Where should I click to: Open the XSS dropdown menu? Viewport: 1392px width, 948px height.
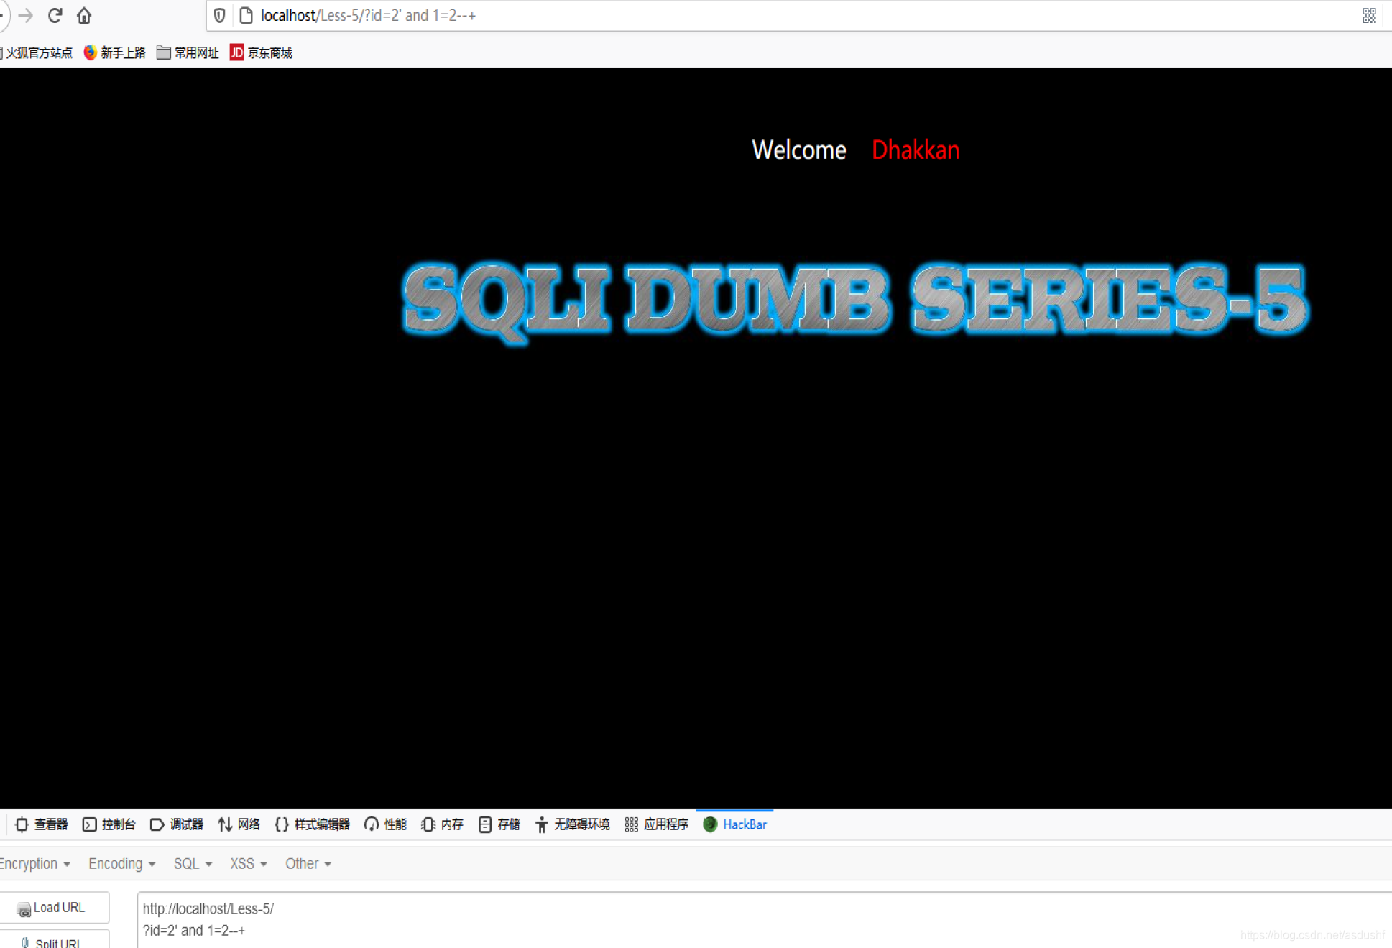tap(248, 863)
